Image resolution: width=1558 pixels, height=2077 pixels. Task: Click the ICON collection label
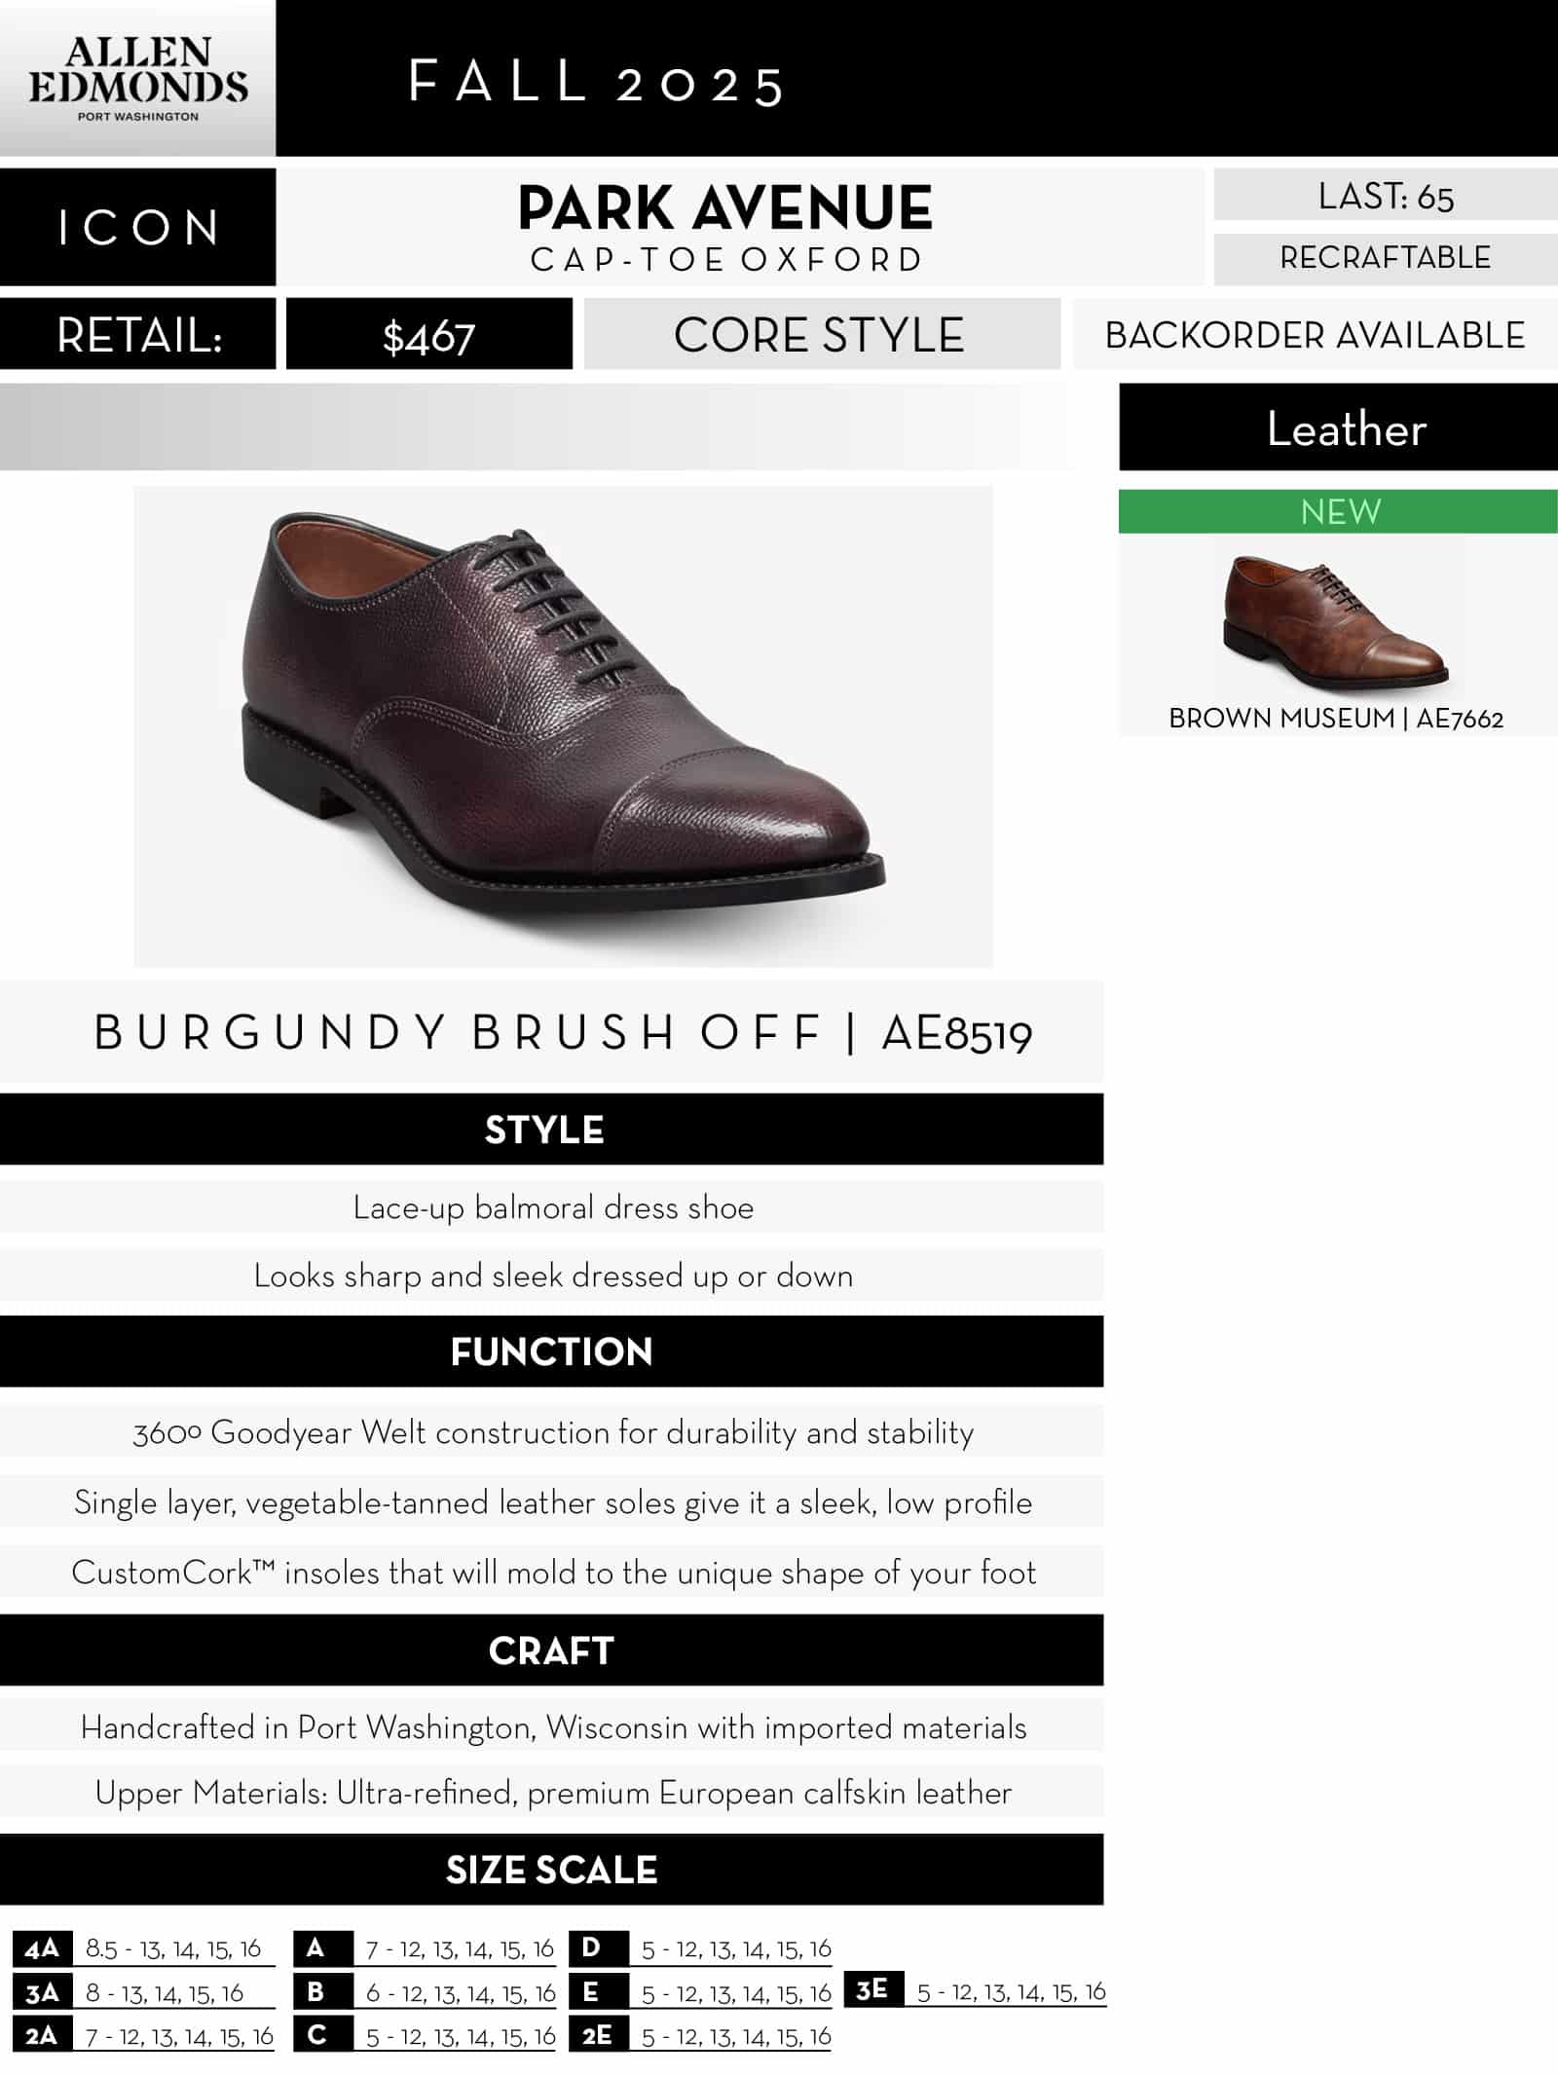tap(137, 228)
